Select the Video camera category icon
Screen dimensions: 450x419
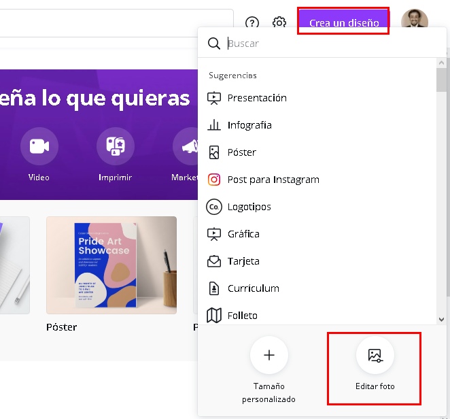pyautogui.click(x=39, y=146)
